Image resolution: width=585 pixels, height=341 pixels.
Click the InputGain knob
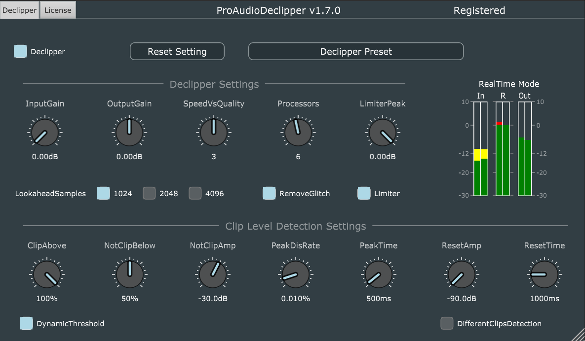click(x=45, y=133)
